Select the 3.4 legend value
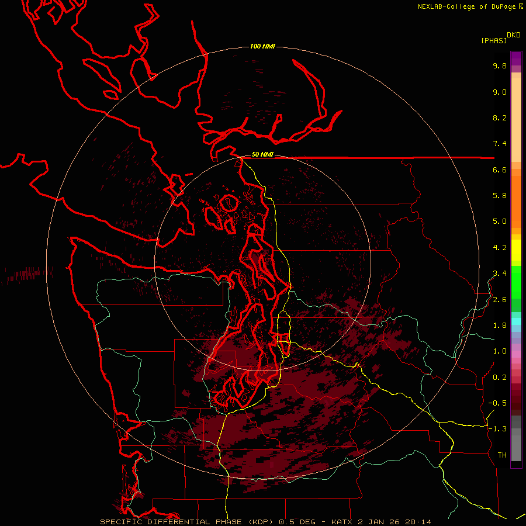526x526 pixels. point(500,274)
